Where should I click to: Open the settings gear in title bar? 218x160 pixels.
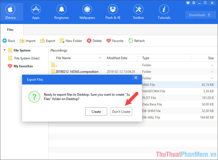[x=193, y=3]
